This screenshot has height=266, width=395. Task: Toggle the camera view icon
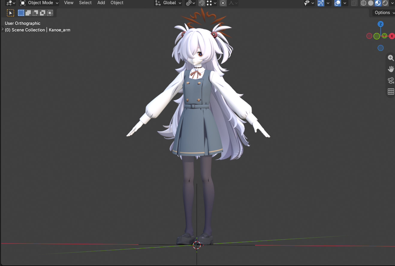point(391,80)
